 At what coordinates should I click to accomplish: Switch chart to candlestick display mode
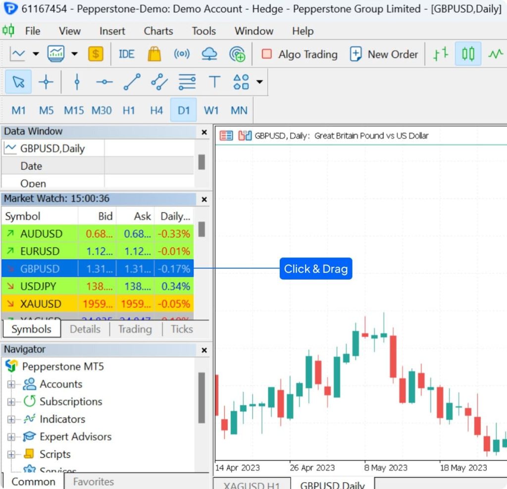tap(468, 54)
